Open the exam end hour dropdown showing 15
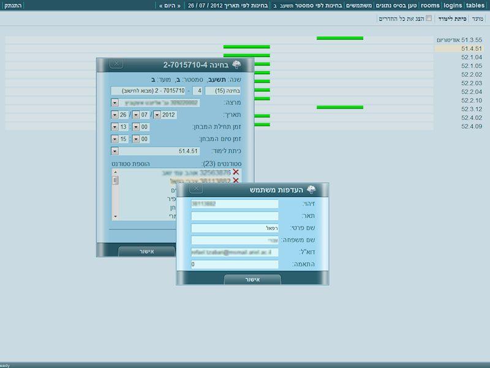Viewport: 490px width, 368px height. click(115, 139)
